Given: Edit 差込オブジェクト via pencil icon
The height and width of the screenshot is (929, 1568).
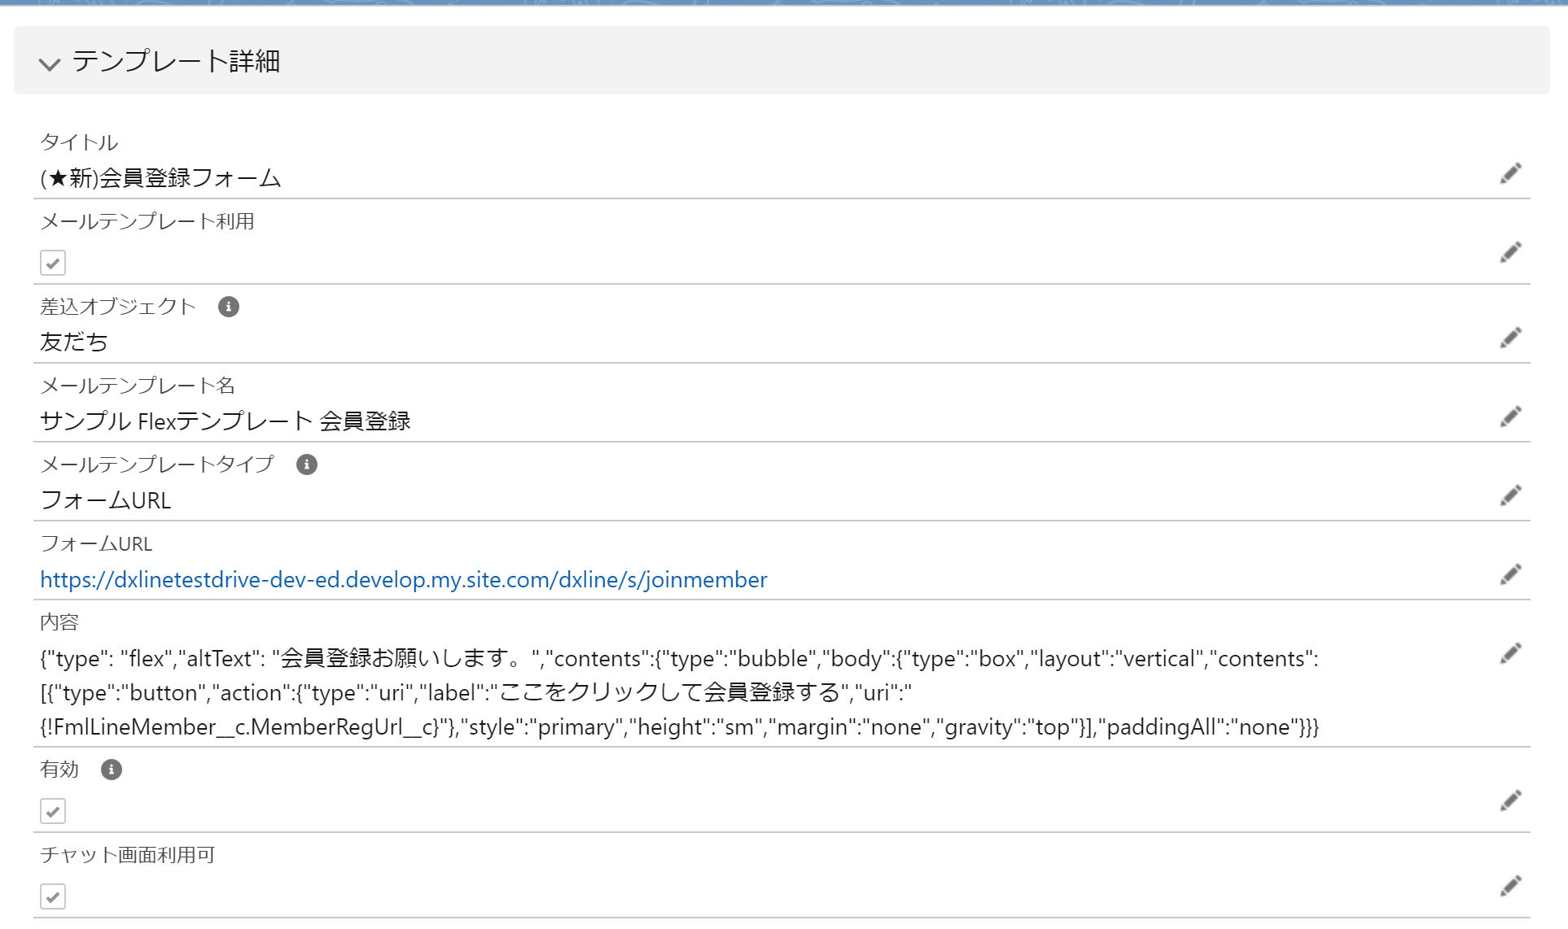Looking at the screenshot, I should [1510, 338].
